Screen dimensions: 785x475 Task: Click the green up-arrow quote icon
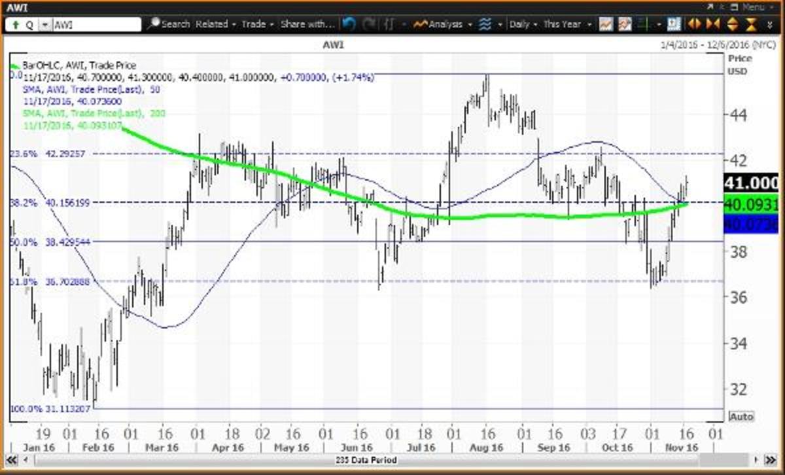(x=14, y=24)
